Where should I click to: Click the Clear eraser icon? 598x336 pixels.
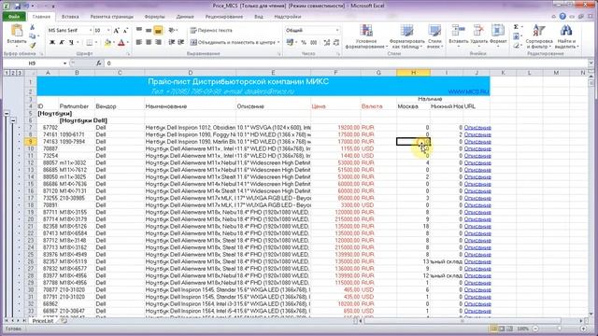click(516, 46)
